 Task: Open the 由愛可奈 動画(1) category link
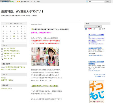[7, 80]
